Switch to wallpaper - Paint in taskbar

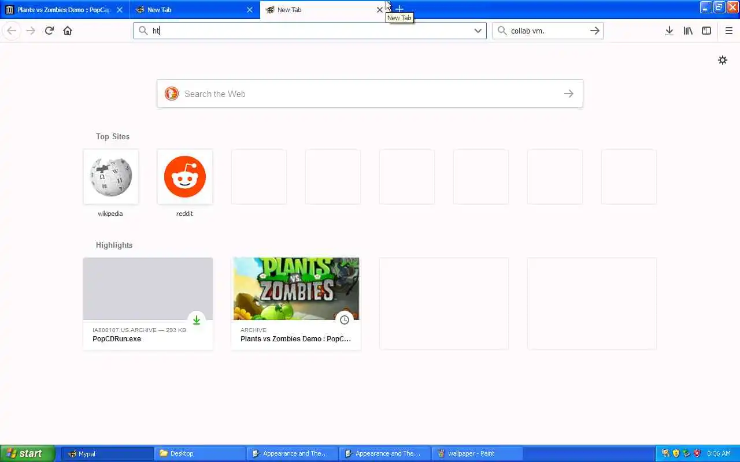(478, 453)
